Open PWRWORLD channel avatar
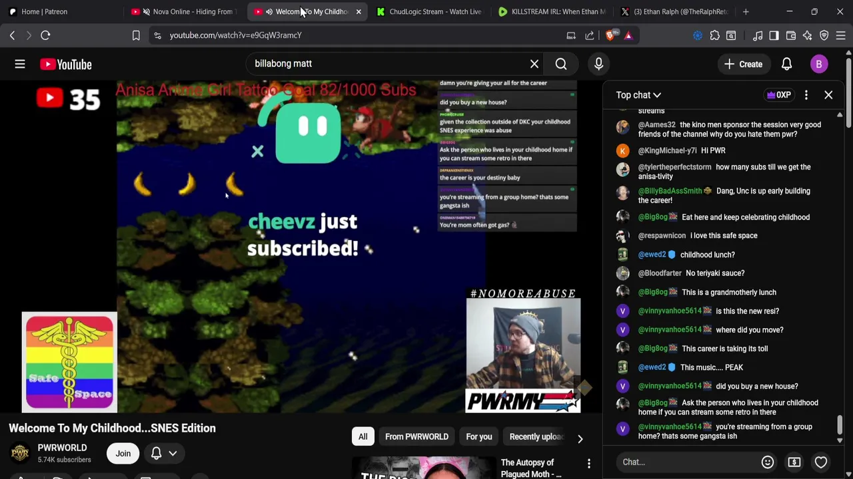Screen dimensions: 853x479 coord(20,453)
